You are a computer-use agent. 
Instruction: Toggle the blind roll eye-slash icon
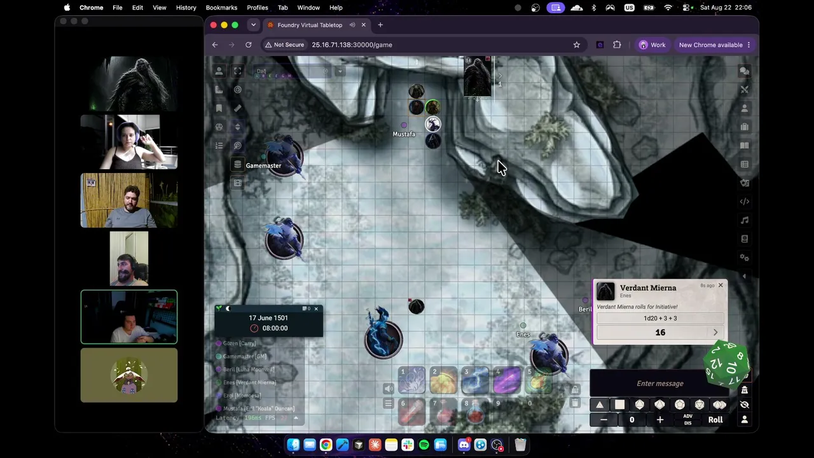coord(745,405)
